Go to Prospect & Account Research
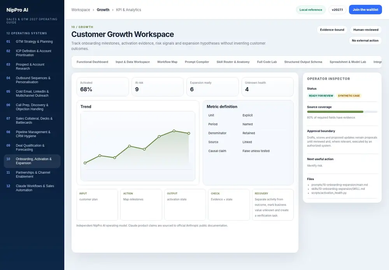 32,66
